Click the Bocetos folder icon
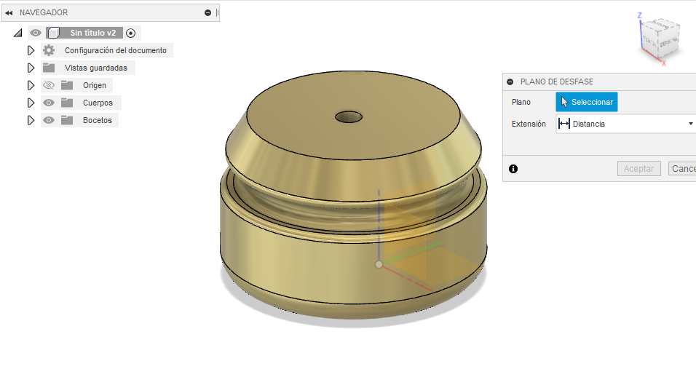Screen dimensions: 696x369 pyautogui.click(x=67, y=120)
